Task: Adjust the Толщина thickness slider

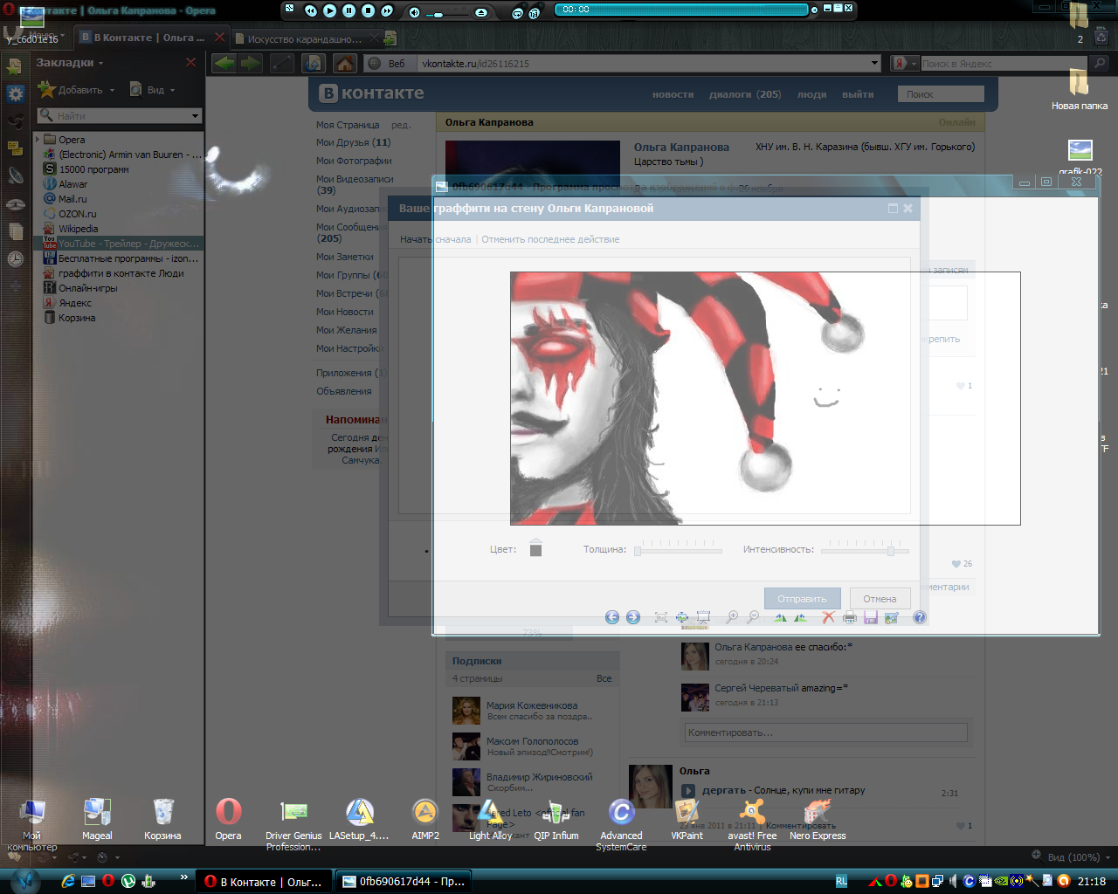Action: pyautogui.click(x=679, y=550)
